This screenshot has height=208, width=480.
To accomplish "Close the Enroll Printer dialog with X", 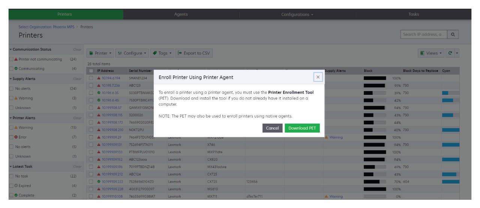I will coord(318,77).
